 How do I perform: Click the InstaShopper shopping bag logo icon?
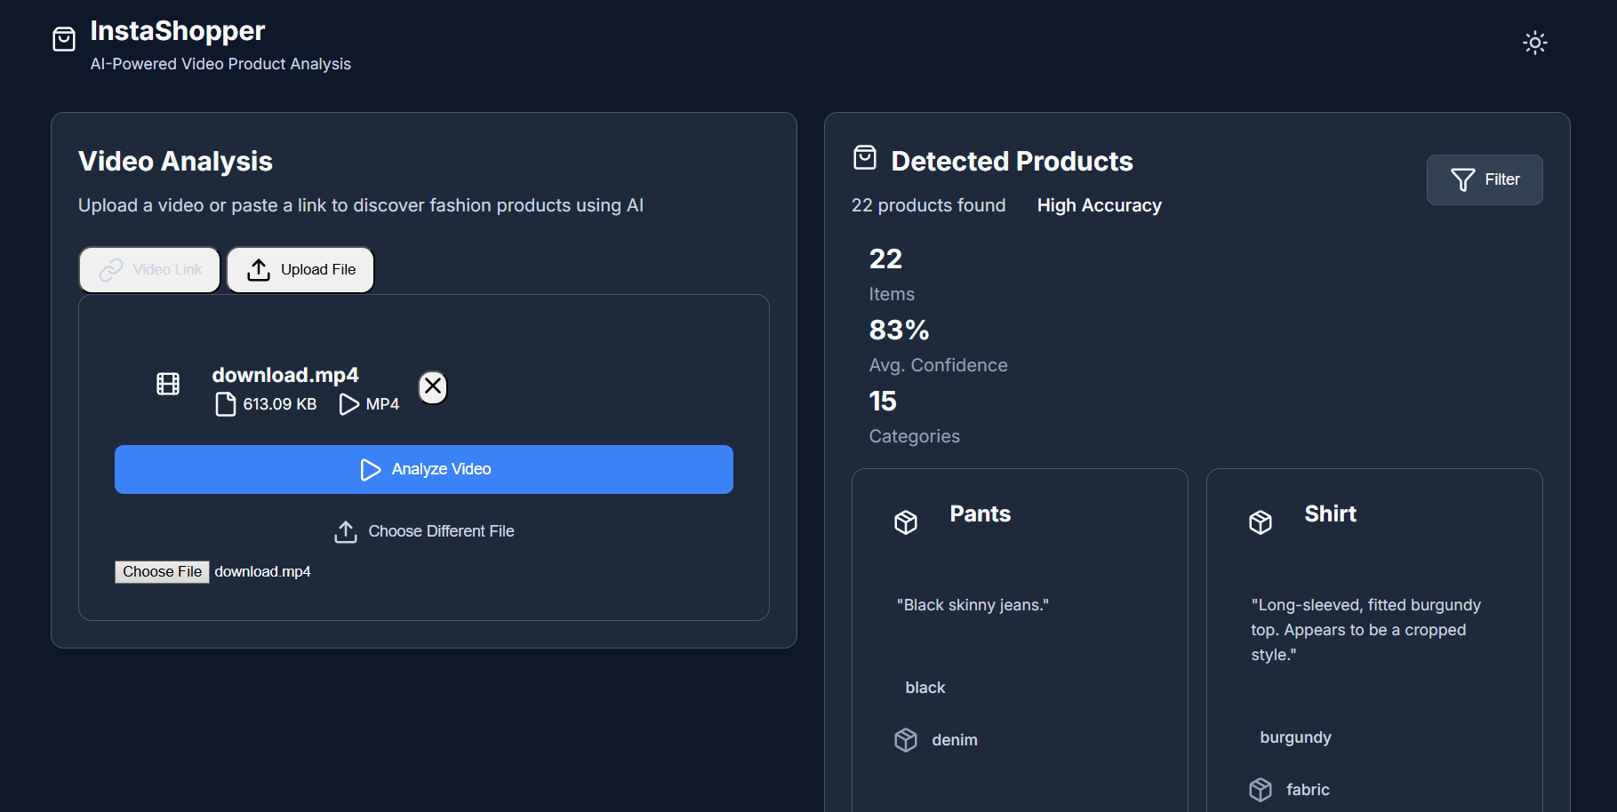[x=64, y=40]
